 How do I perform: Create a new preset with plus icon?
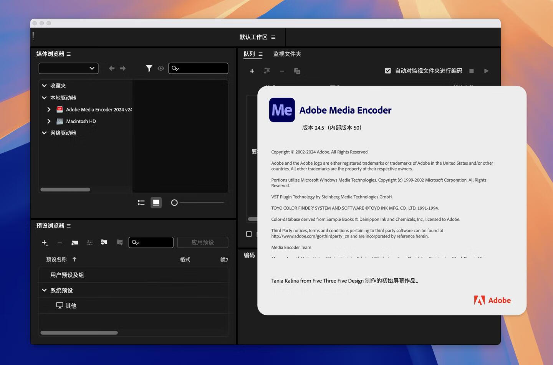tap(45, 243)
